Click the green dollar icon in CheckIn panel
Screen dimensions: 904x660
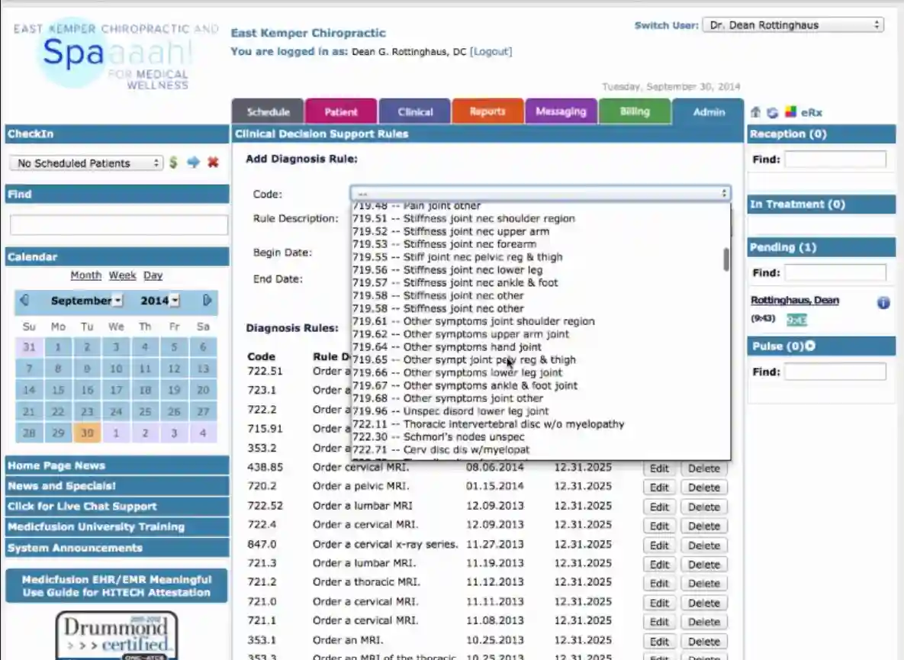click(x=174, y=163)
